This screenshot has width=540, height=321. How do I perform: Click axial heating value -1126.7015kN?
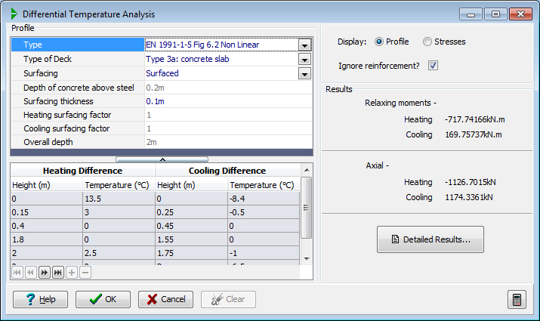tap(470, 182)
